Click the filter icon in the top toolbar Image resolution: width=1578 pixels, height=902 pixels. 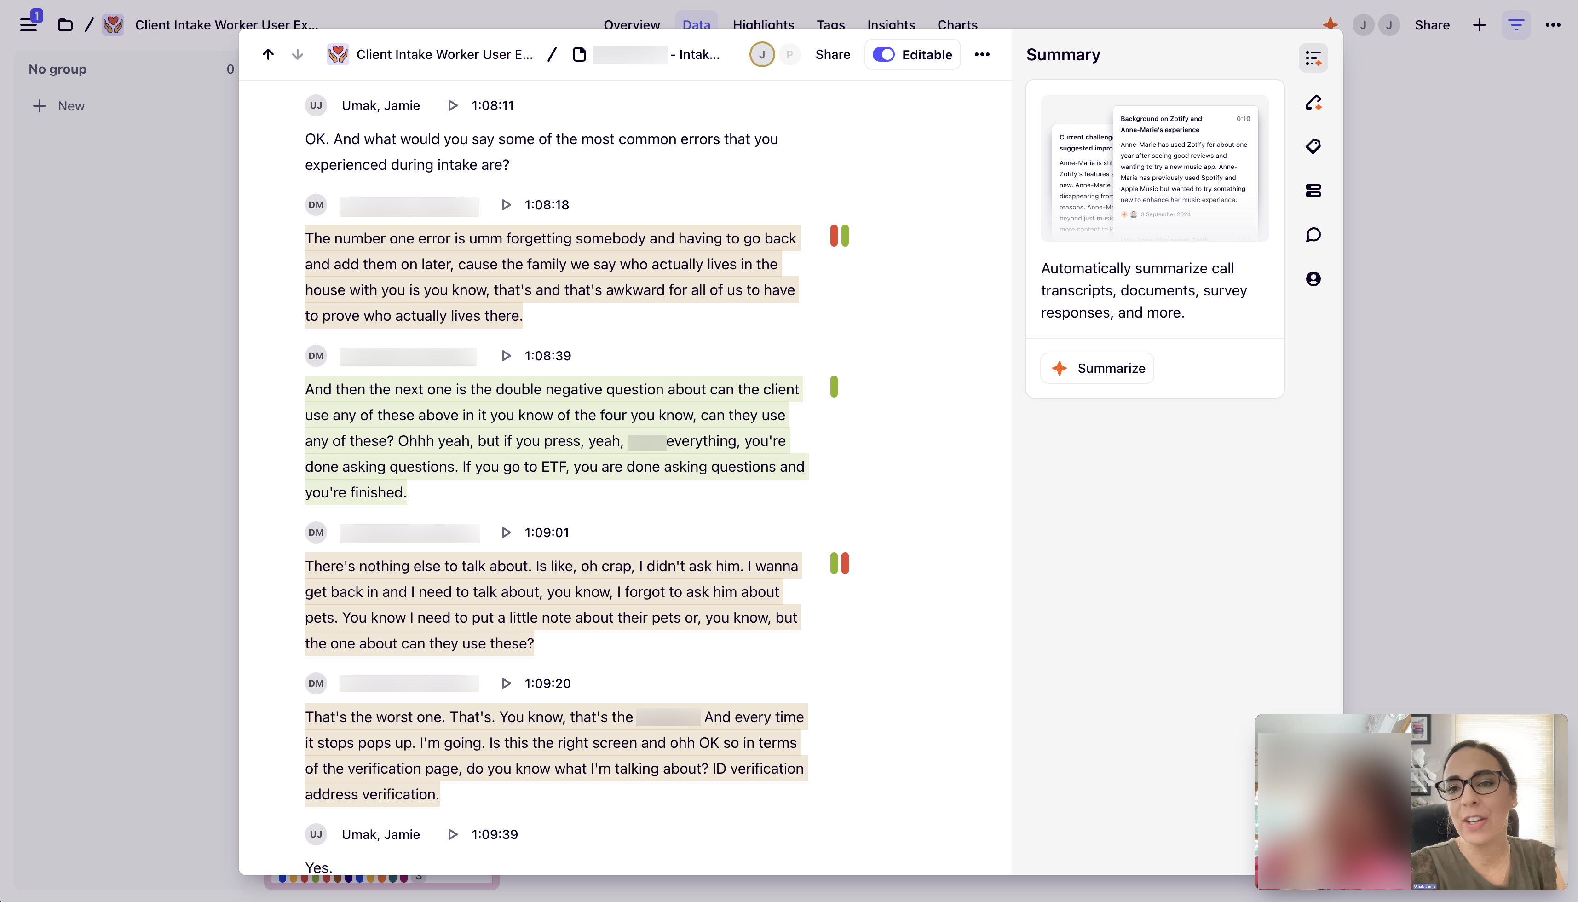click(x=1516, y=25)
